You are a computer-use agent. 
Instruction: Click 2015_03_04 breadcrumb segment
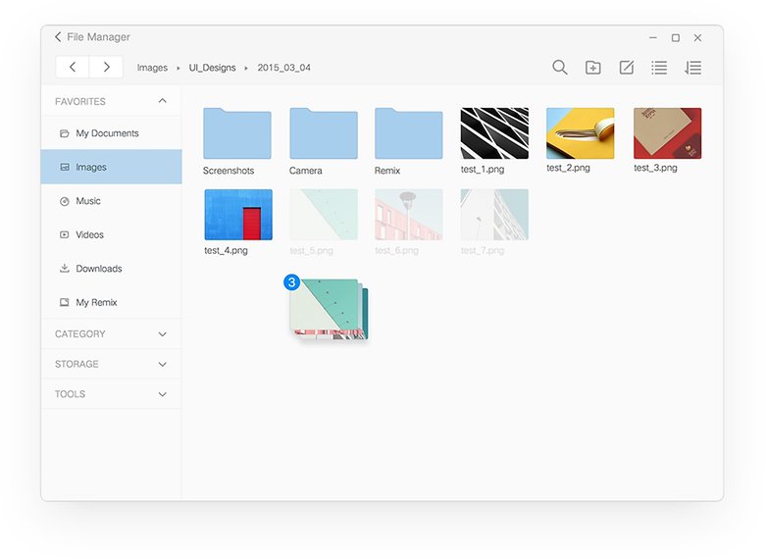tap(284, 68)
